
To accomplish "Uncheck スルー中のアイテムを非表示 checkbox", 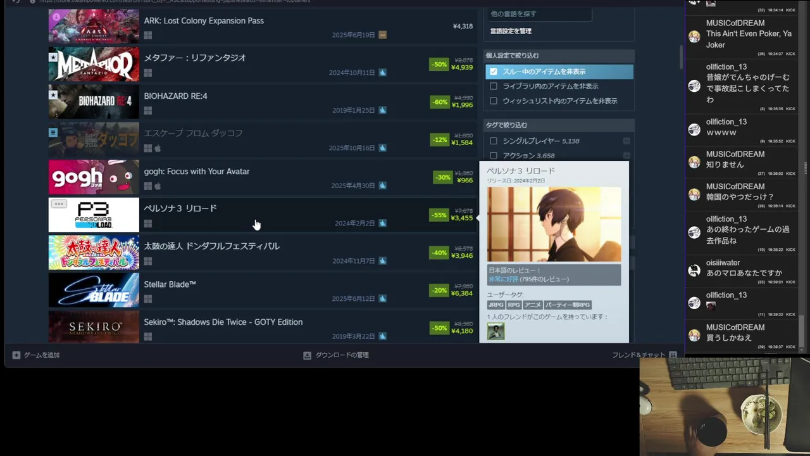I will point(494,72).
